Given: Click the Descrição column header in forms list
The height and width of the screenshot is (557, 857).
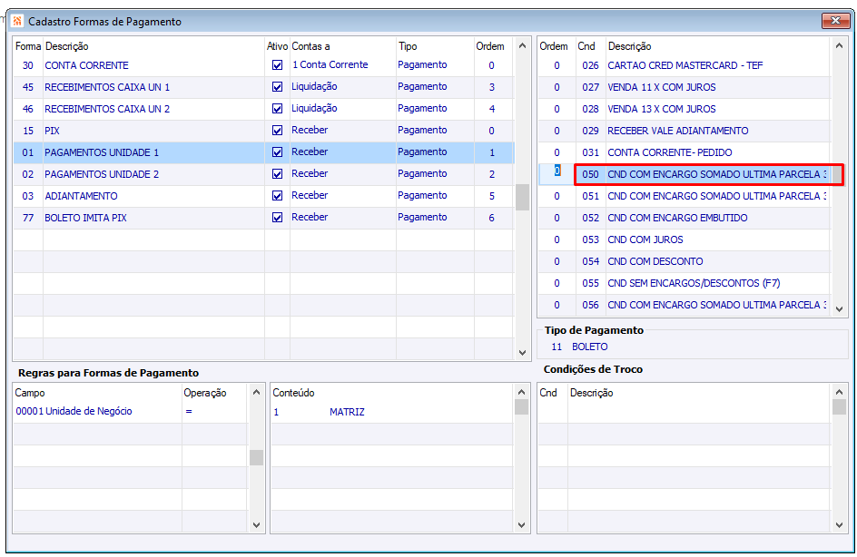Looking at the screenshot, I should [66, 46].
